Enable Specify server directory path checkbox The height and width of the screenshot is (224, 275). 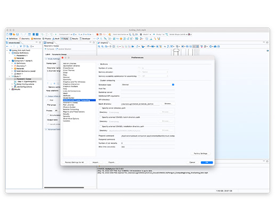101,108
